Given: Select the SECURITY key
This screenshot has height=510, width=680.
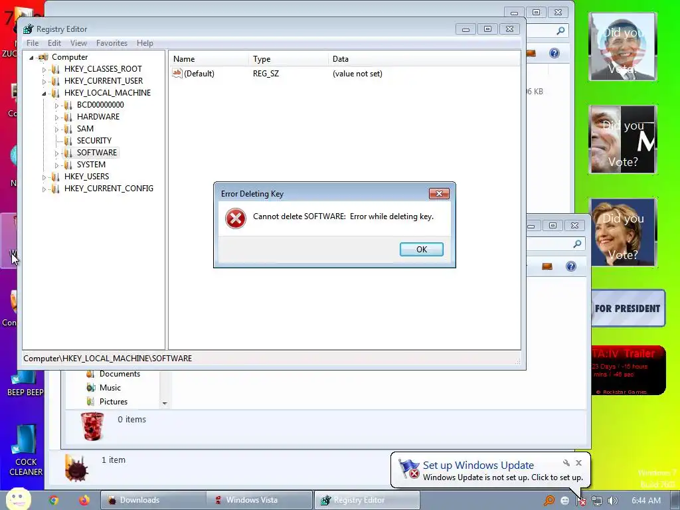Looking at the screenshot, I should [94, 141].
